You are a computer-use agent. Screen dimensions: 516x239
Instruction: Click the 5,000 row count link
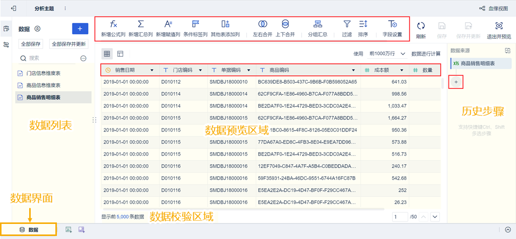(122, 217)
